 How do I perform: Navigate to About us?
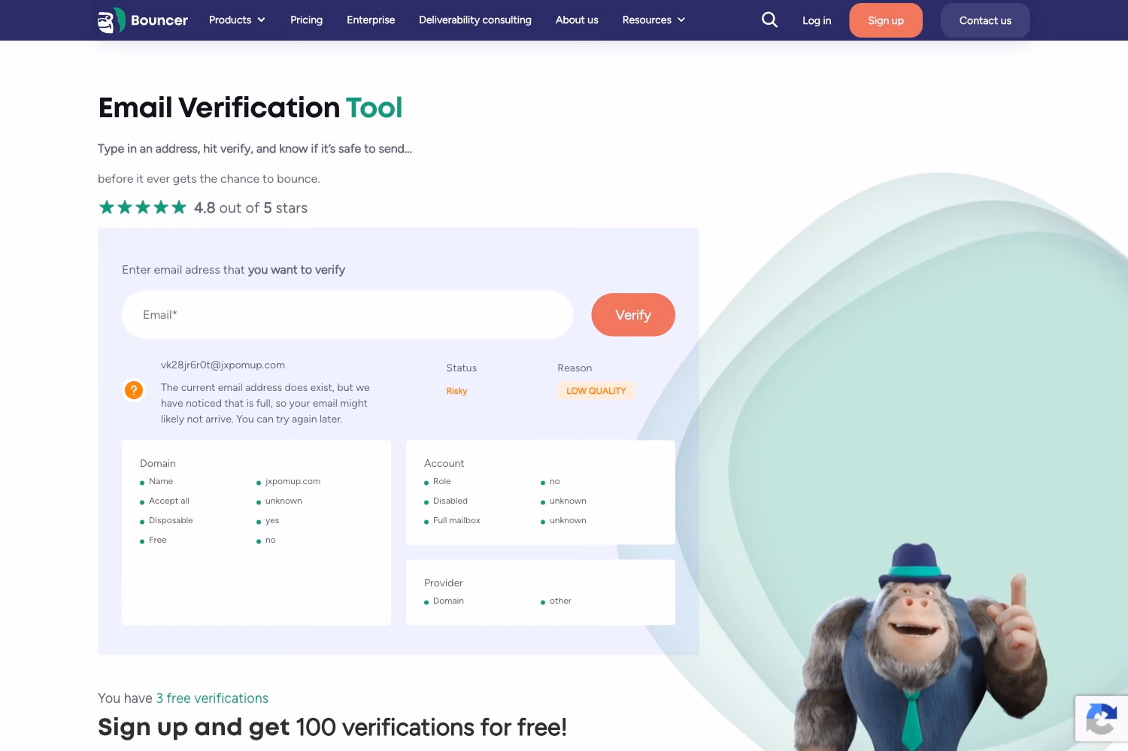pyautogui.click(x=577, y=20)
